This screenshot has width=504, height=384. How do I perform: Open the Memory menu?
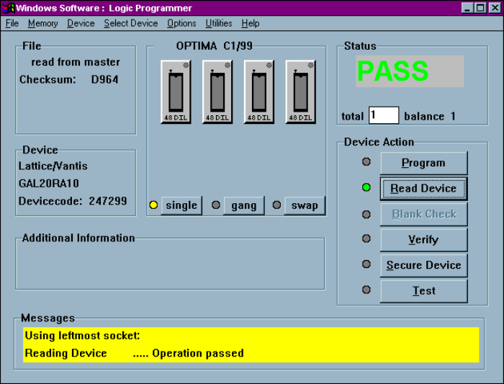click(42, 23)
